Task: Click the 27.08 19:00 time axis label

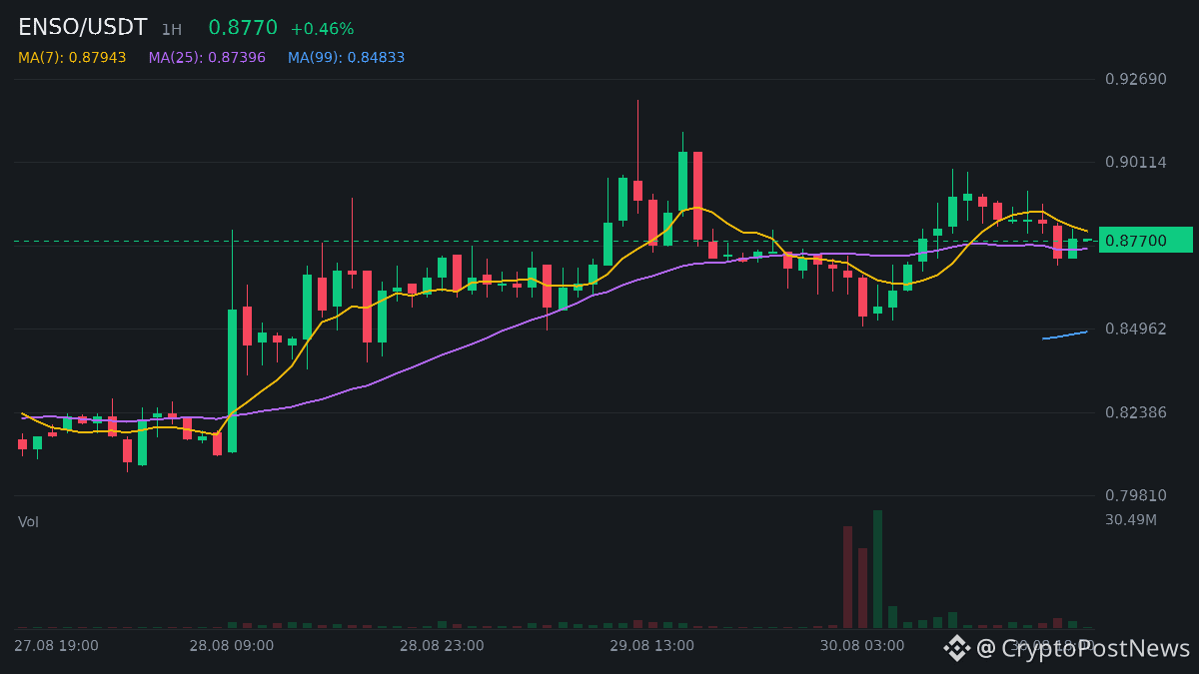Action: 56,646
